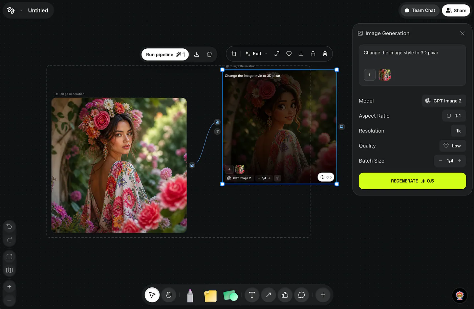The width and height of the screenshot is (474, 309).
Task: Open the app logo menu
Action: [11, 10]
